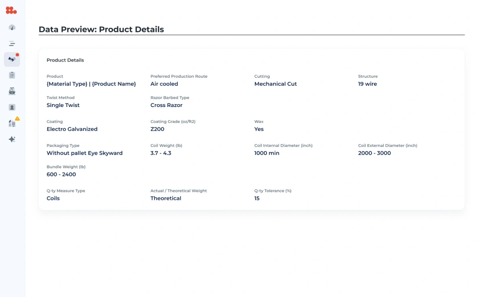Image resolution: width=477 pixels, height=297 pixels.
Task: Click the Mechanical Cut value
Action: [x=275, y=84]
